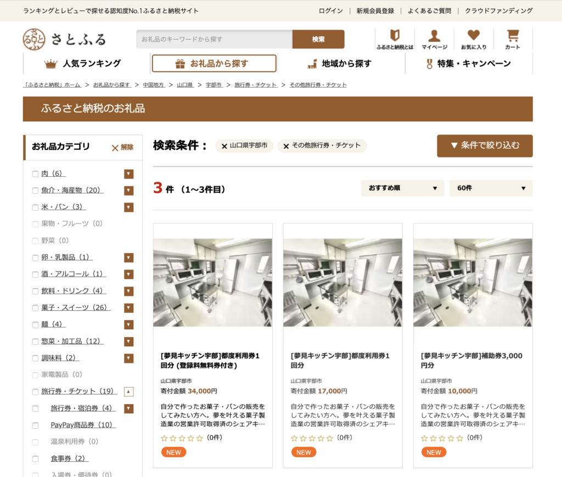Collapse the 旅行券・チケット category arrow

(128, 391)
